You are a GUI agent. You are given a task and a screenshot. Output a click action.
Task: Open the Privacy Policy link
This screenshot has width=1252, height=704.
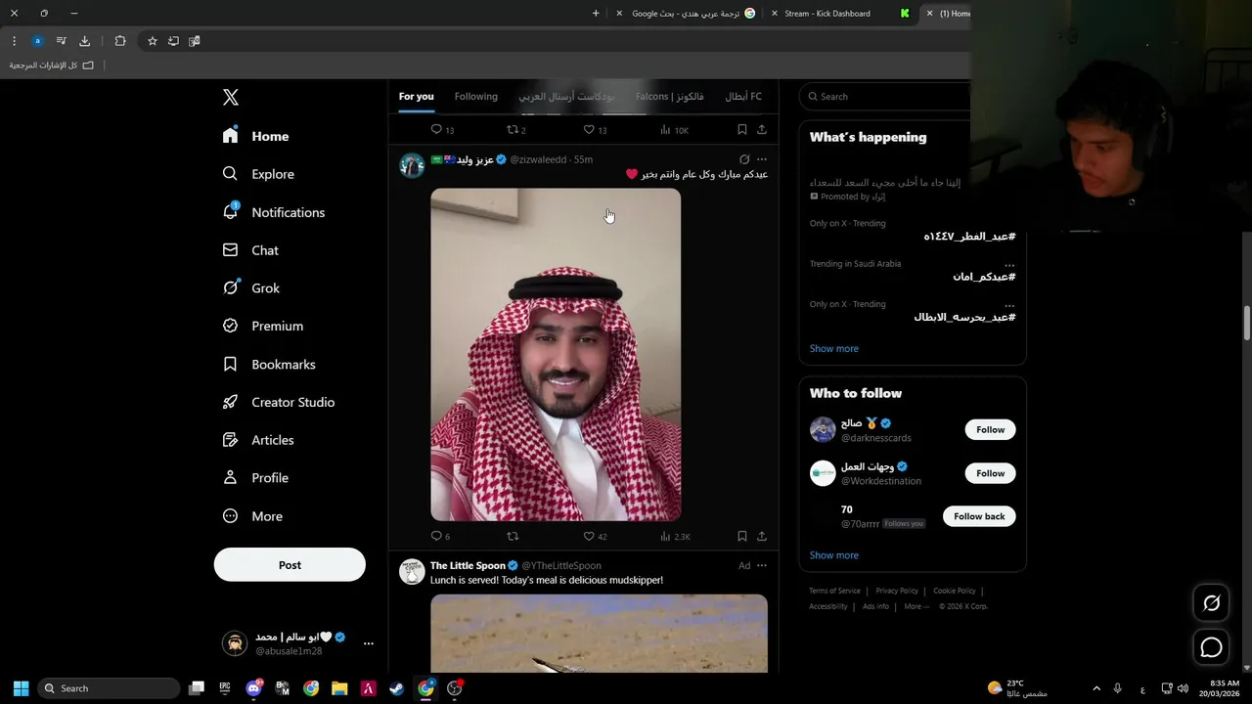click(x=897, y=591)
